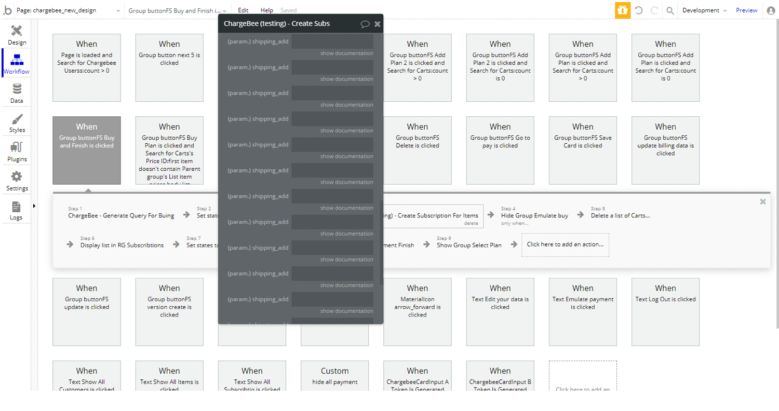Screen dimensions: 779x411
Task: Open the Page chargebee_new_design dropdown
Action: pyautogui.click(x=69, y=10)
